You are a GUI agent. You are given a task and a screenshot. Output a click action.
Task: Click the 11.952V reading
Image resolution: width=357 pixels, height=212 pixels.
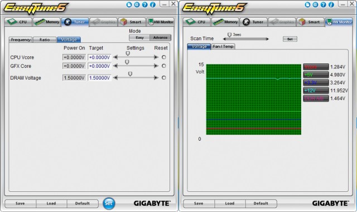(x=339, y=91)
